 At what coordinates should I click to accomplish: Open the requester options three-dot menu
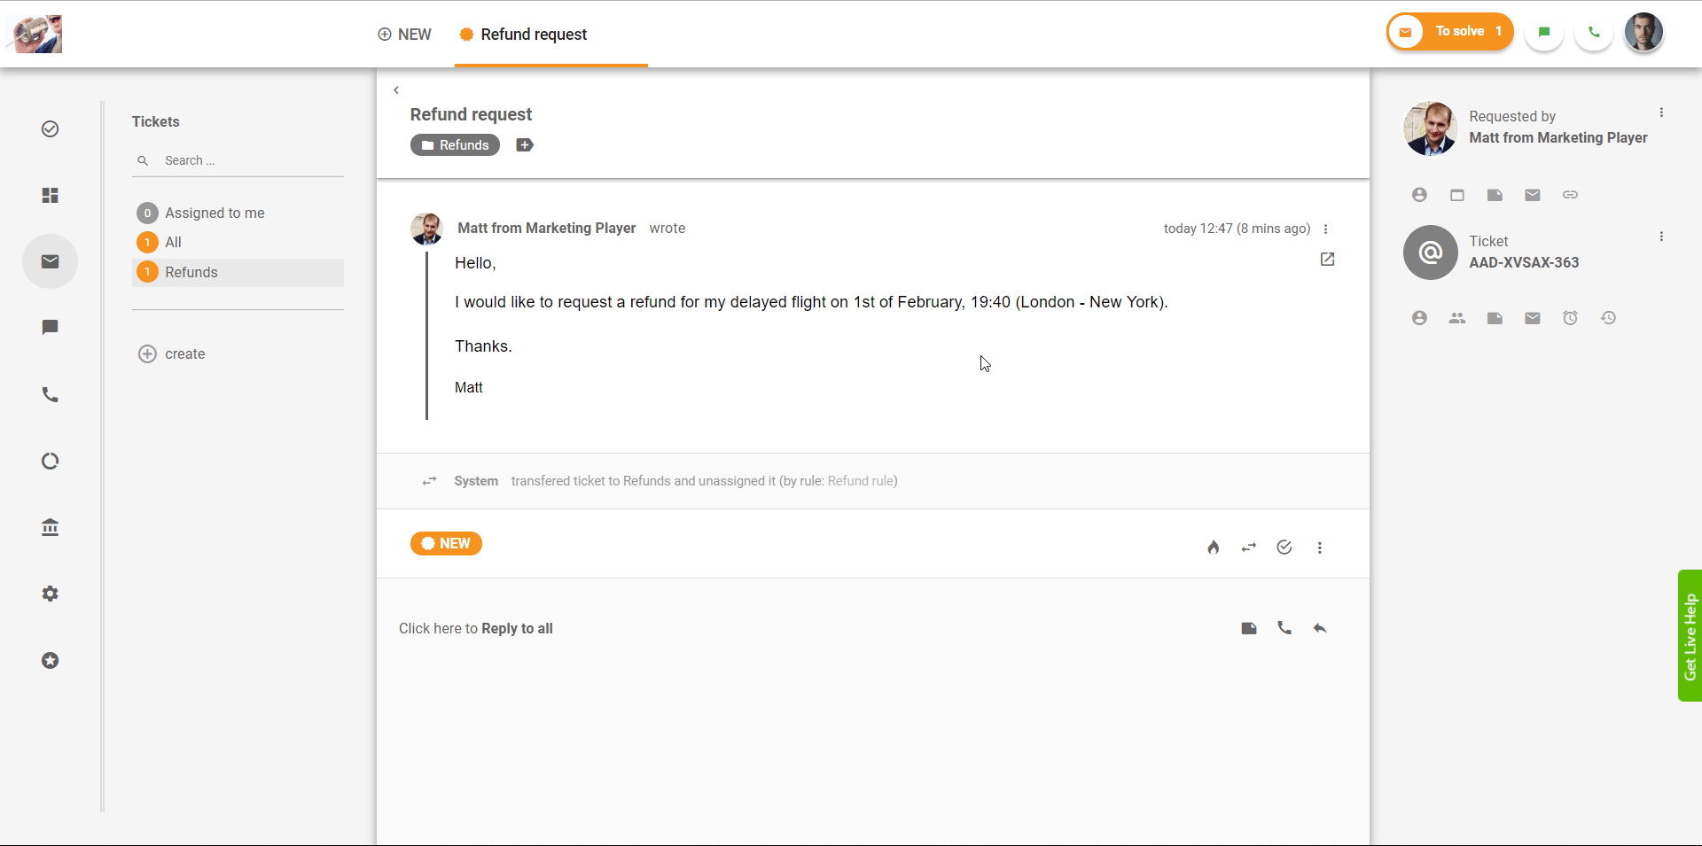click(x=1661, y=112)
